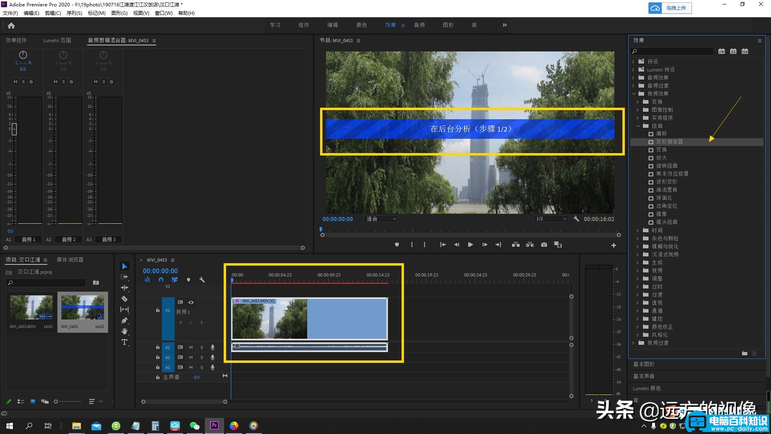This screenshot has height=434, width=771.
Task: Collapse the 扭曲 folder
Action: (638, 126)
